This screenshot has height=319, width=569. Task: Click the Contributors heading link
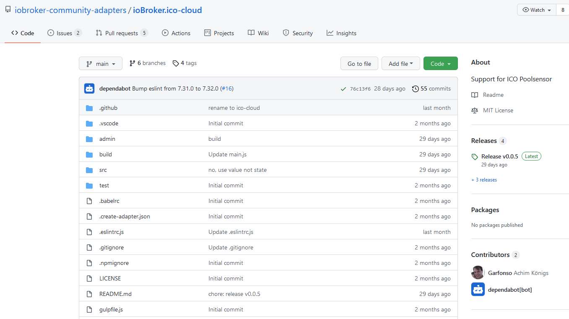click(490, 255)
